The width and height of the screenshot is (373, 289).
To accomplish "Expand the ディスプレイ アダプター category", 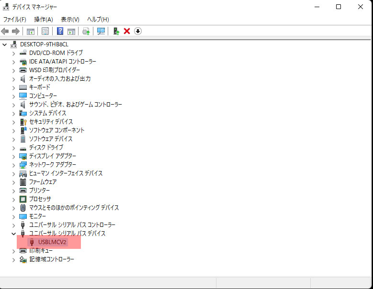I will [x=13, y=156].
